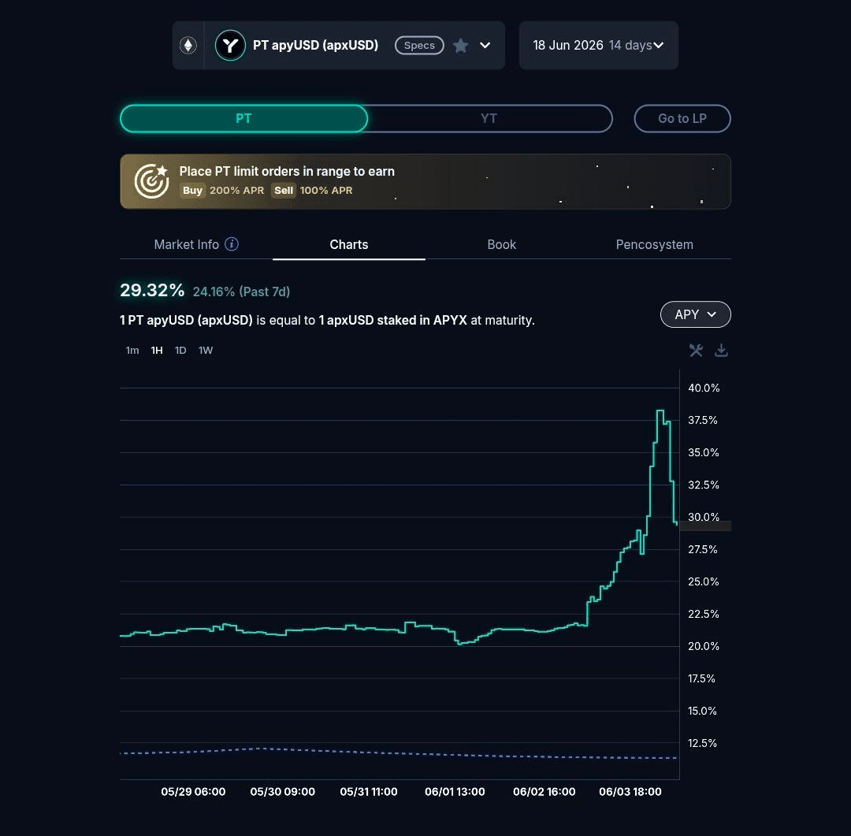This screenshot has height=836, width=851.
Task: Click the limit order target rewards icon
Action: tap(151, 181)
